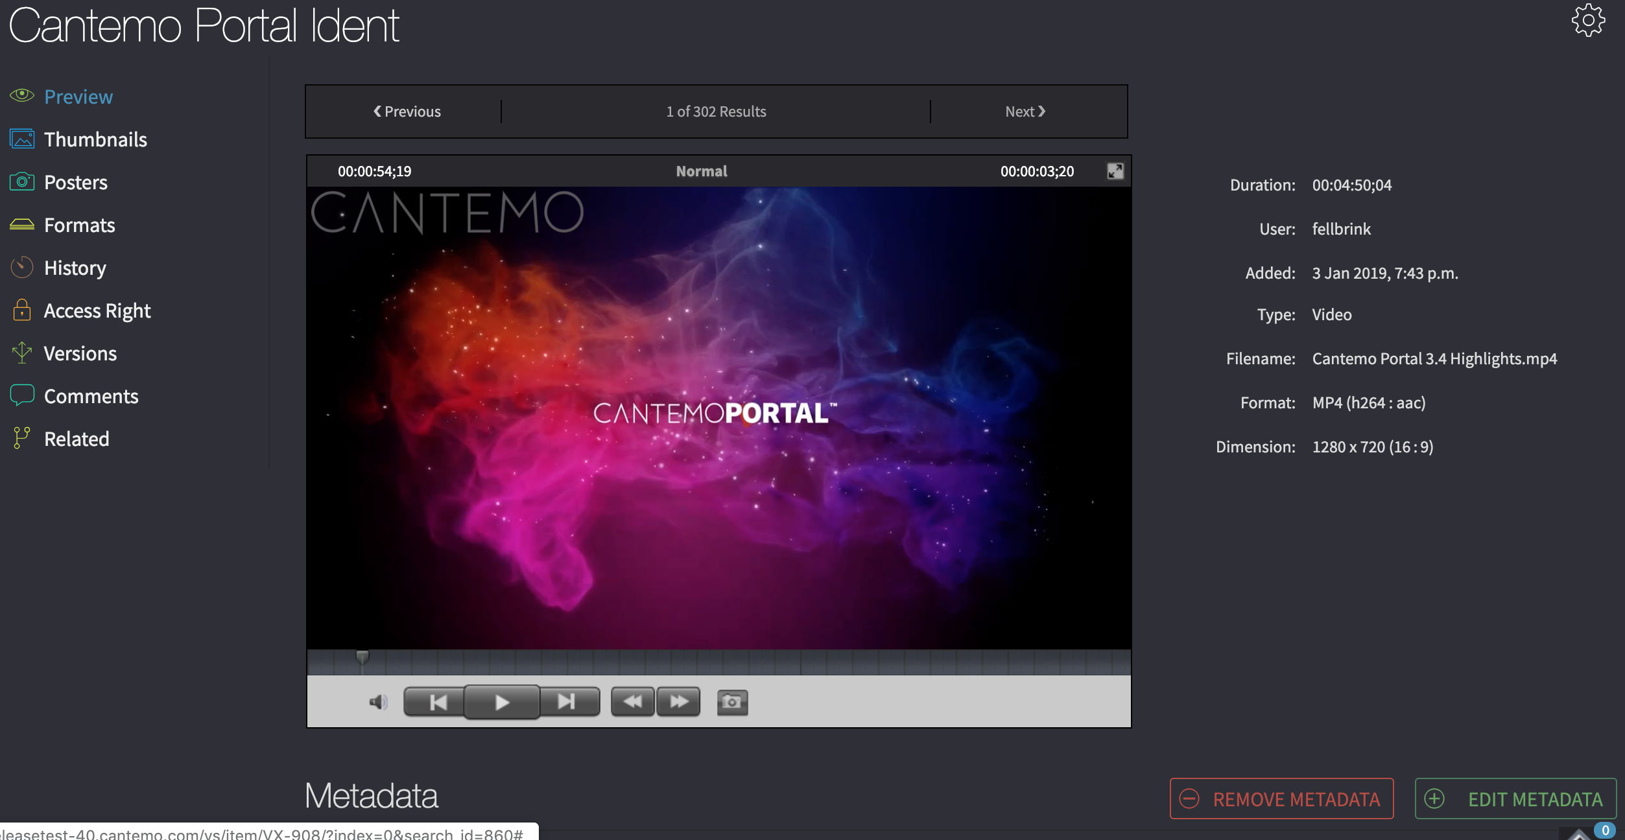Click the Type value Video

point(1332,314)
